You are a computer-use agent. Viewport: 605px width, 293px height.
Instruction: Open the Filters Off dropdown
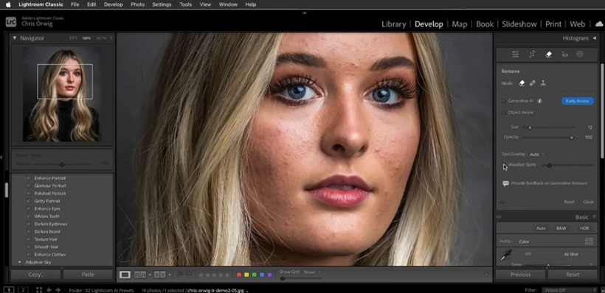click(569, 290)
